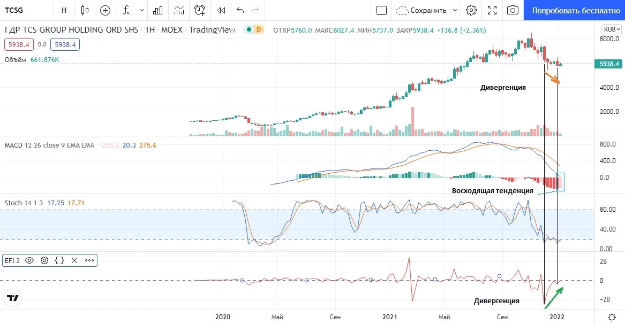625x324 pixels.
Task: Toggle EFI indicator visibility eye icon
Action: point(29,261)
